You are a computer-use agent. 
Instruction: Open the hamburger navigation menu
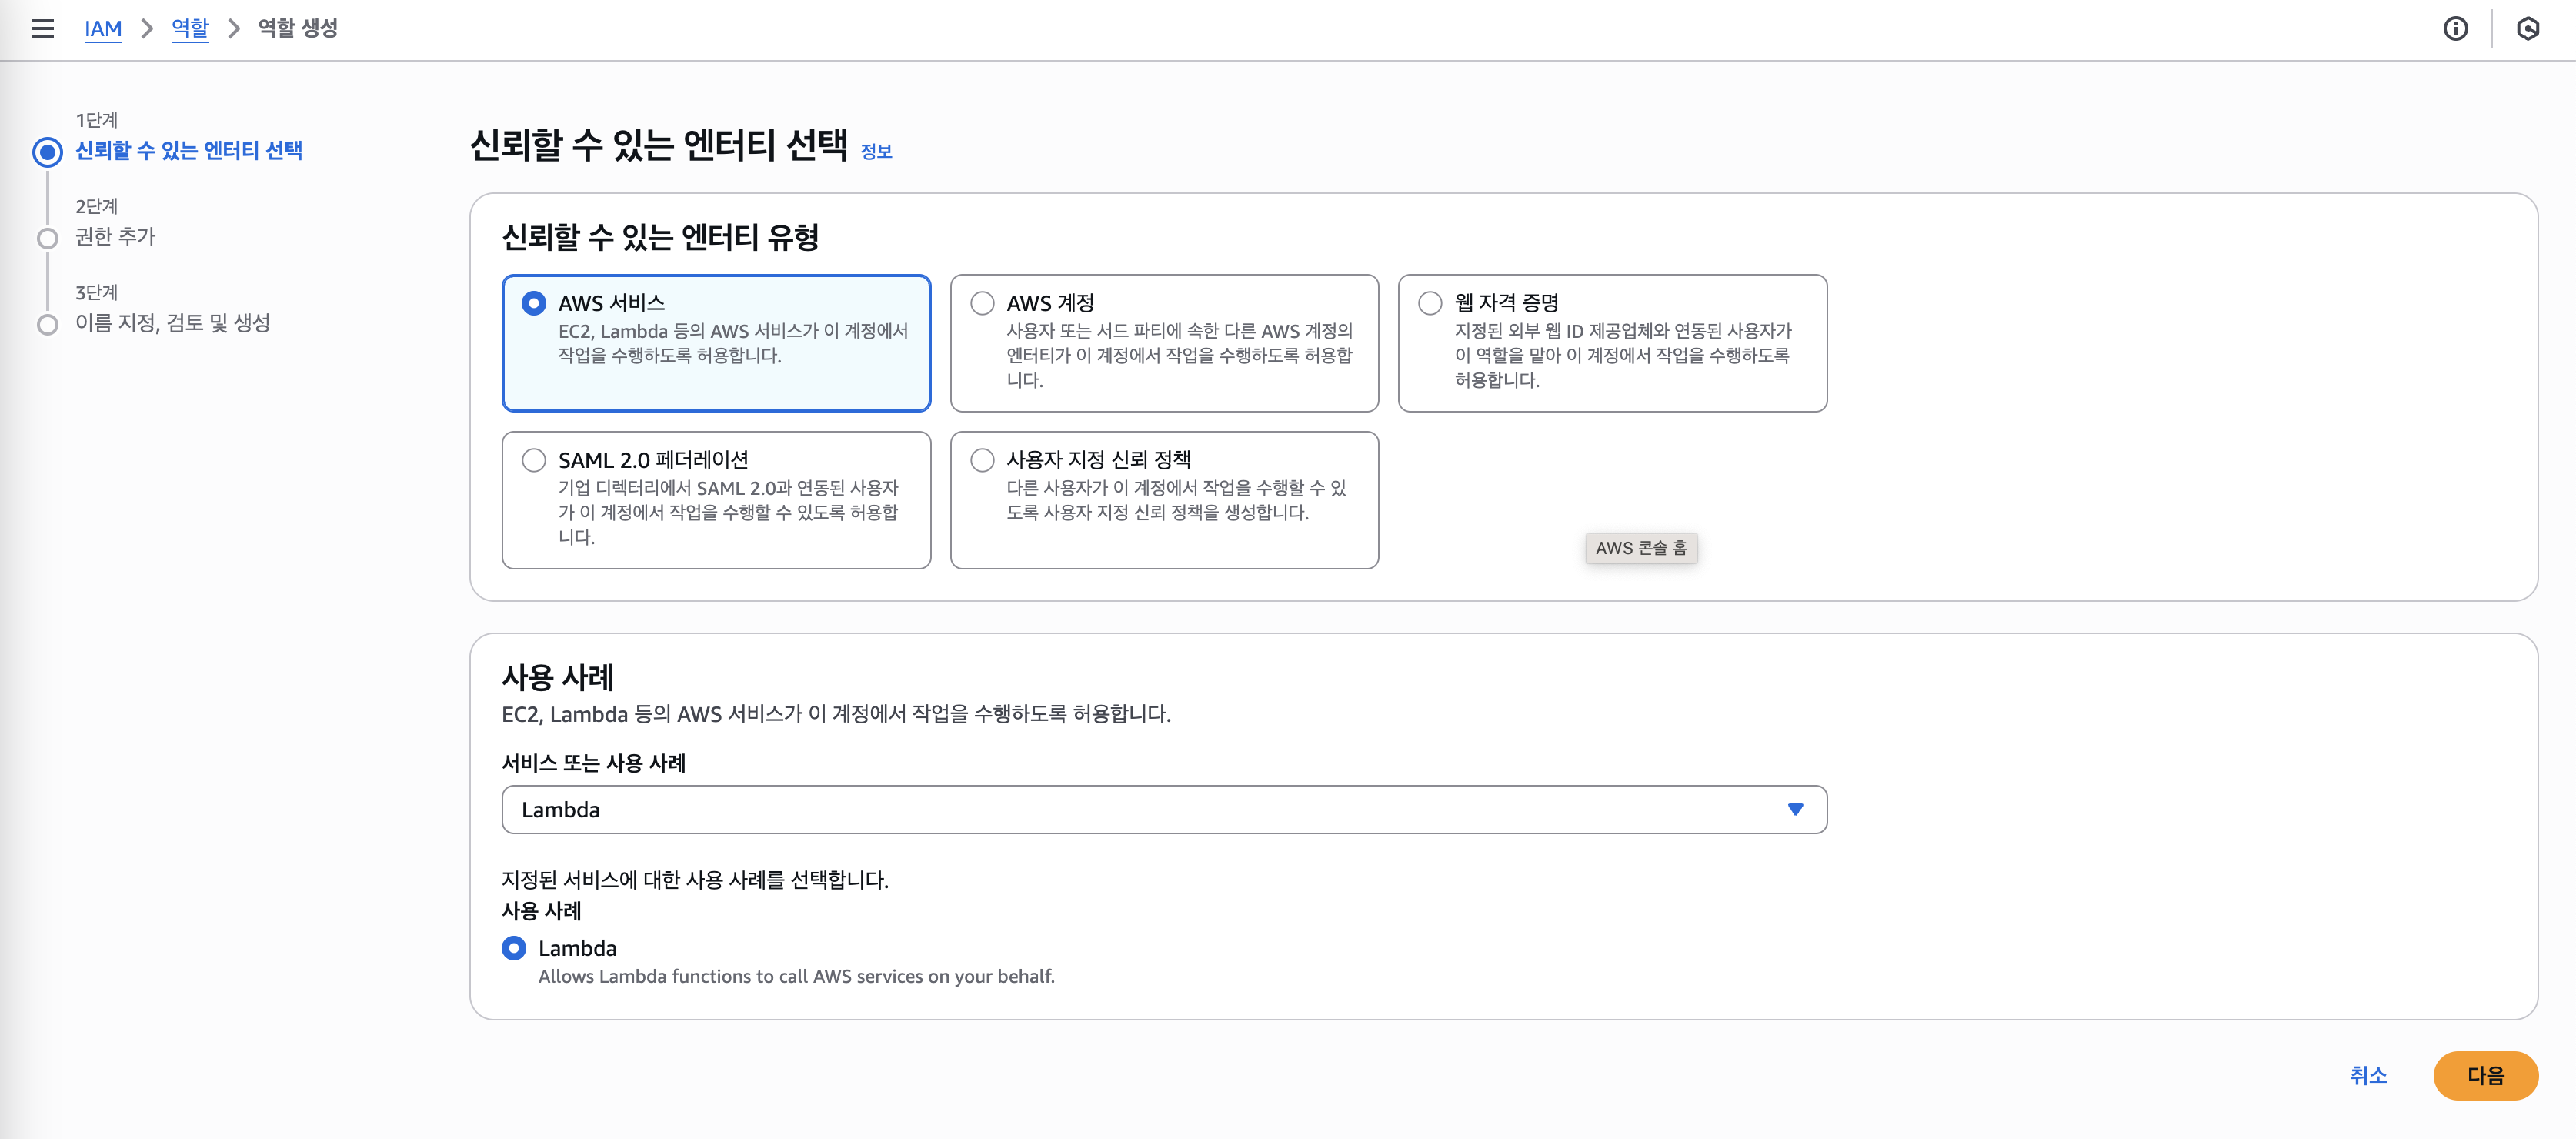click(42, 29)
